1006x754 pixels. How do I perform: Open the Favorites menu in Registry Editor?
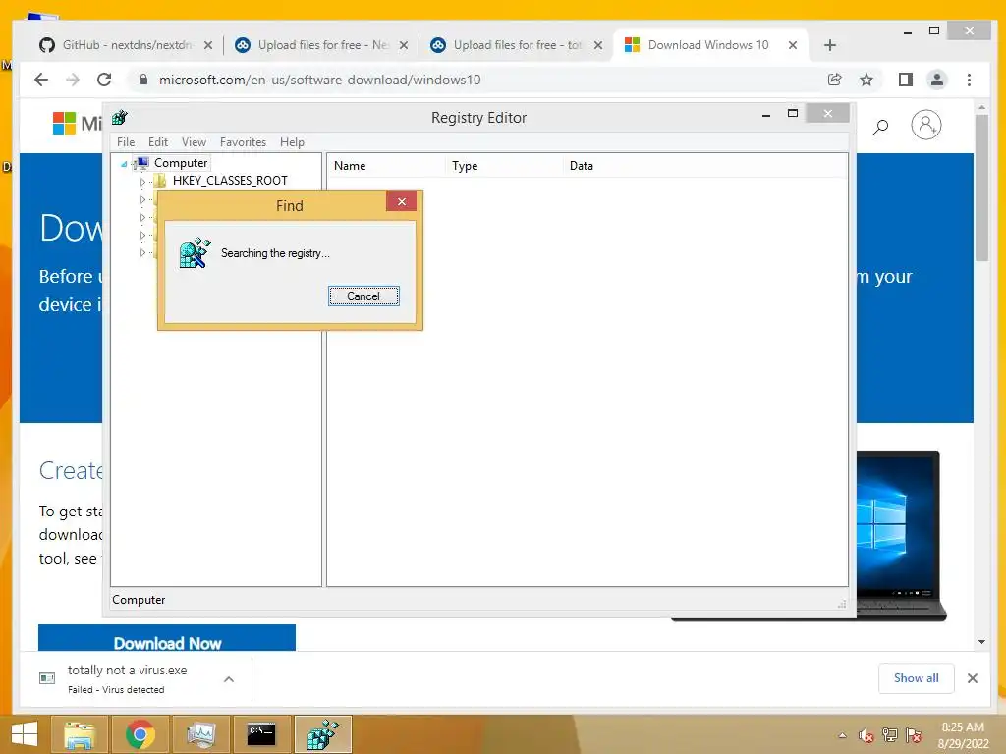tap(243, 142)
